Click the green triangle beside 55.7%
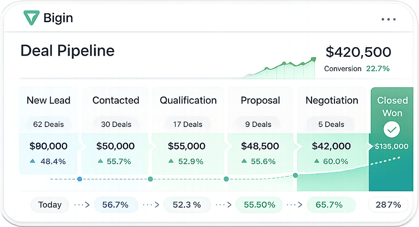419x227 pixels. coord(100,161)
